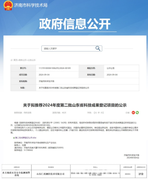Open 公告公示 breadcrumb link
The width and height of the screenshot is (148, 179).
coord(32,60)
